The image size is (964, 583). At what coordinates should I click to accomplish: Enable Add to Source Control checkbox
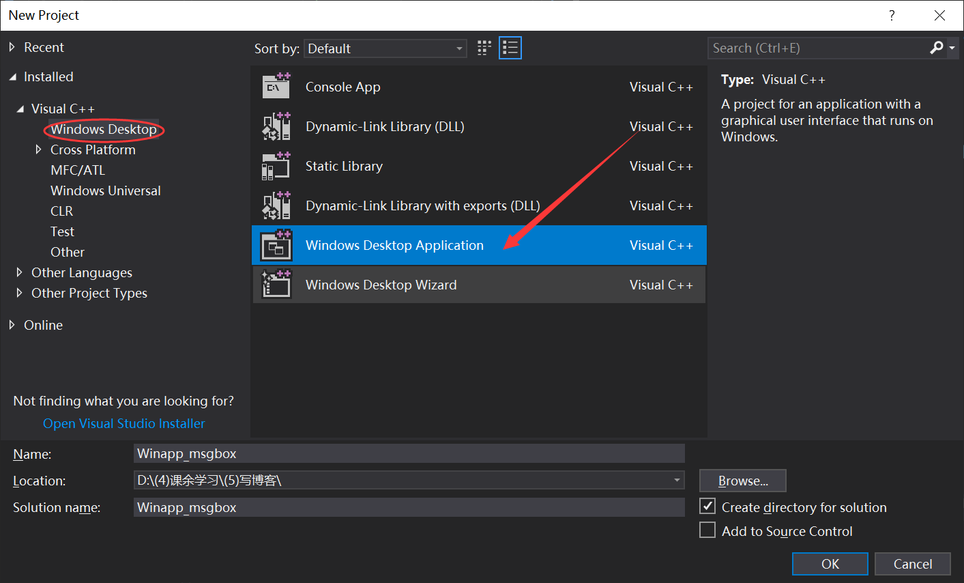click(x=707, y=530)
